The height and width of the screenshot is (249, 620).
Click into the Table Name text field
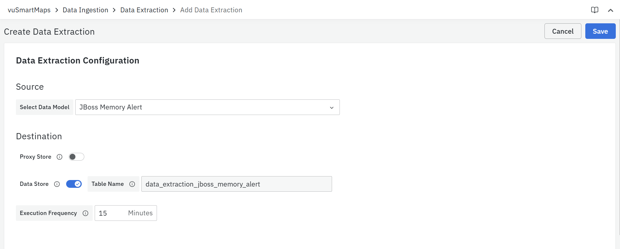click(236, 184)
